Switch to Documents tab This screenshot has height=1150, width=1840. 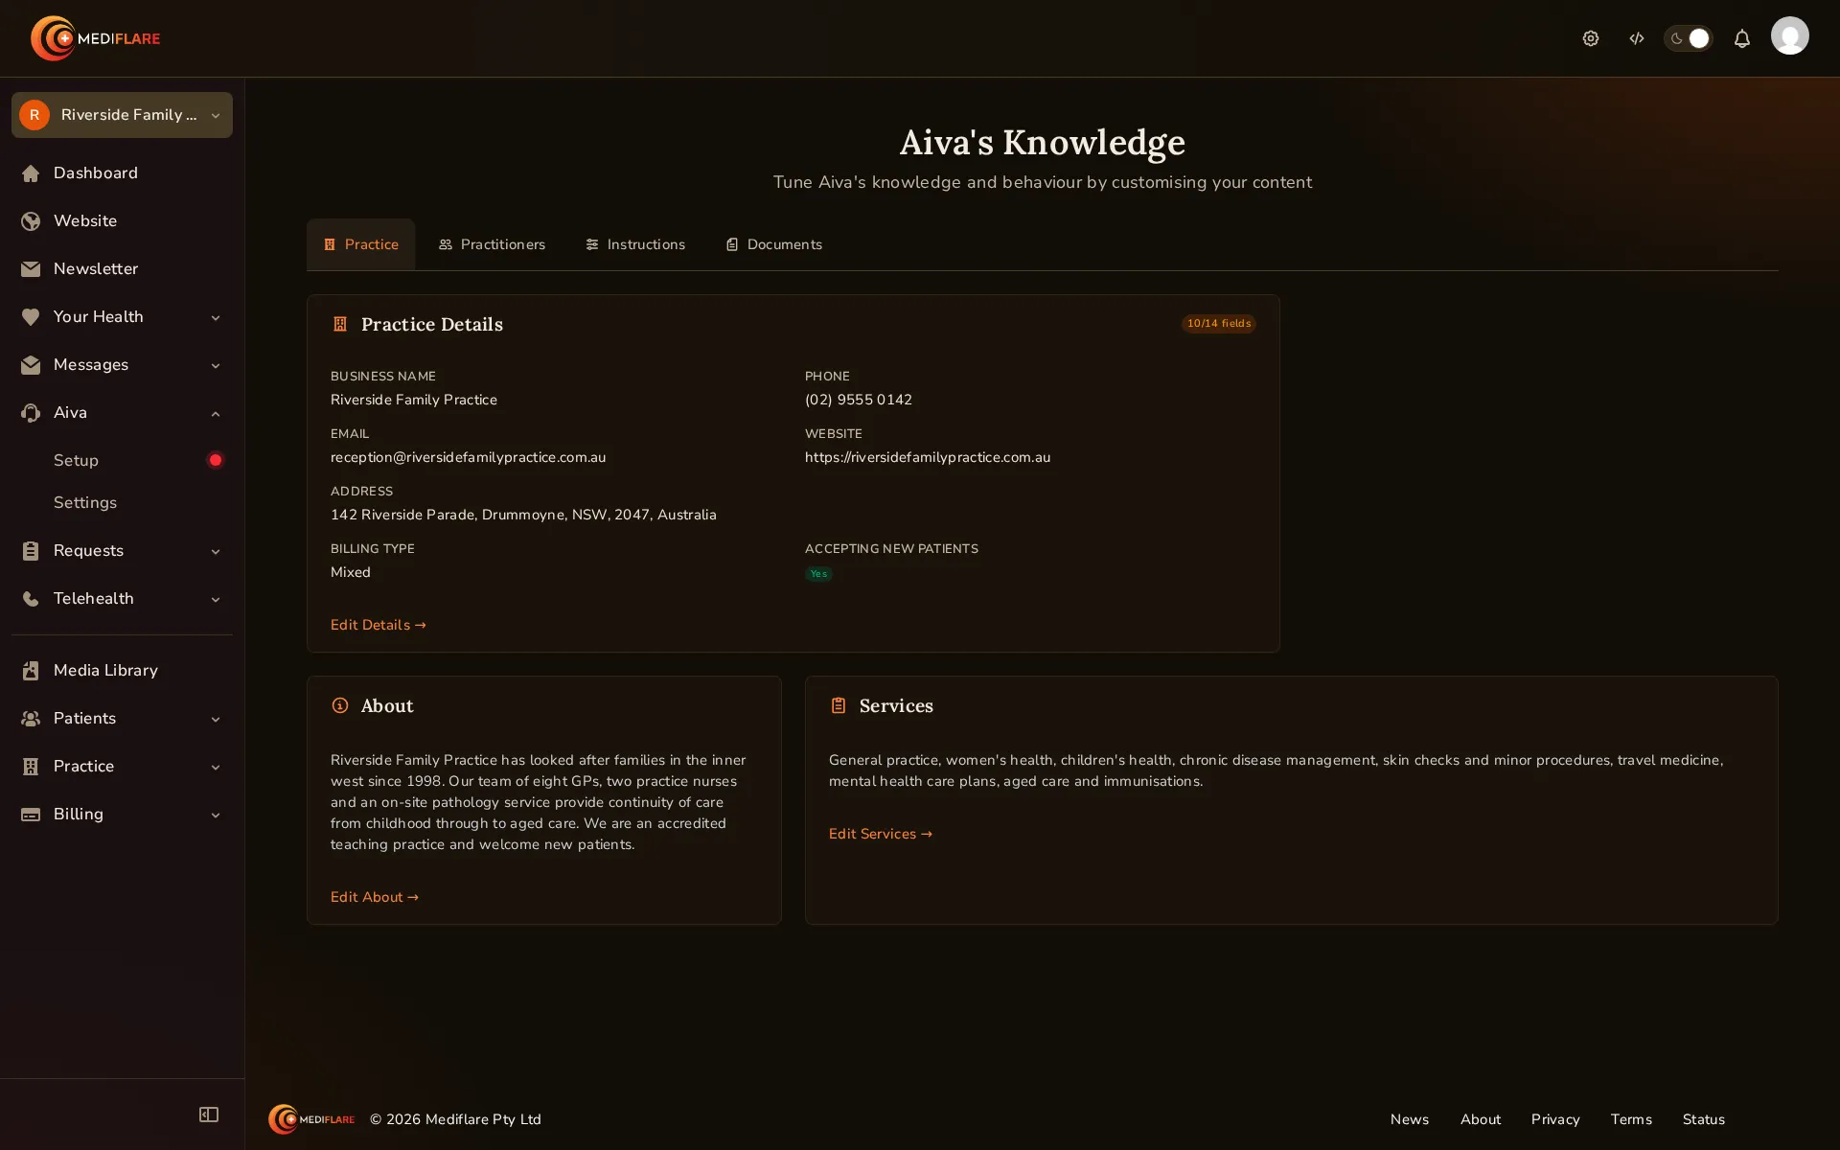[x=773, y=244]
